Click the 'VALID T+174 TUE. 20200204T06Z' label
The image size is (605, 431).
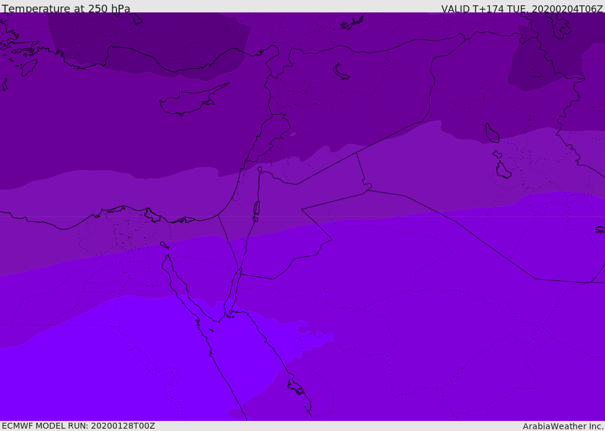tap(522, 9)
